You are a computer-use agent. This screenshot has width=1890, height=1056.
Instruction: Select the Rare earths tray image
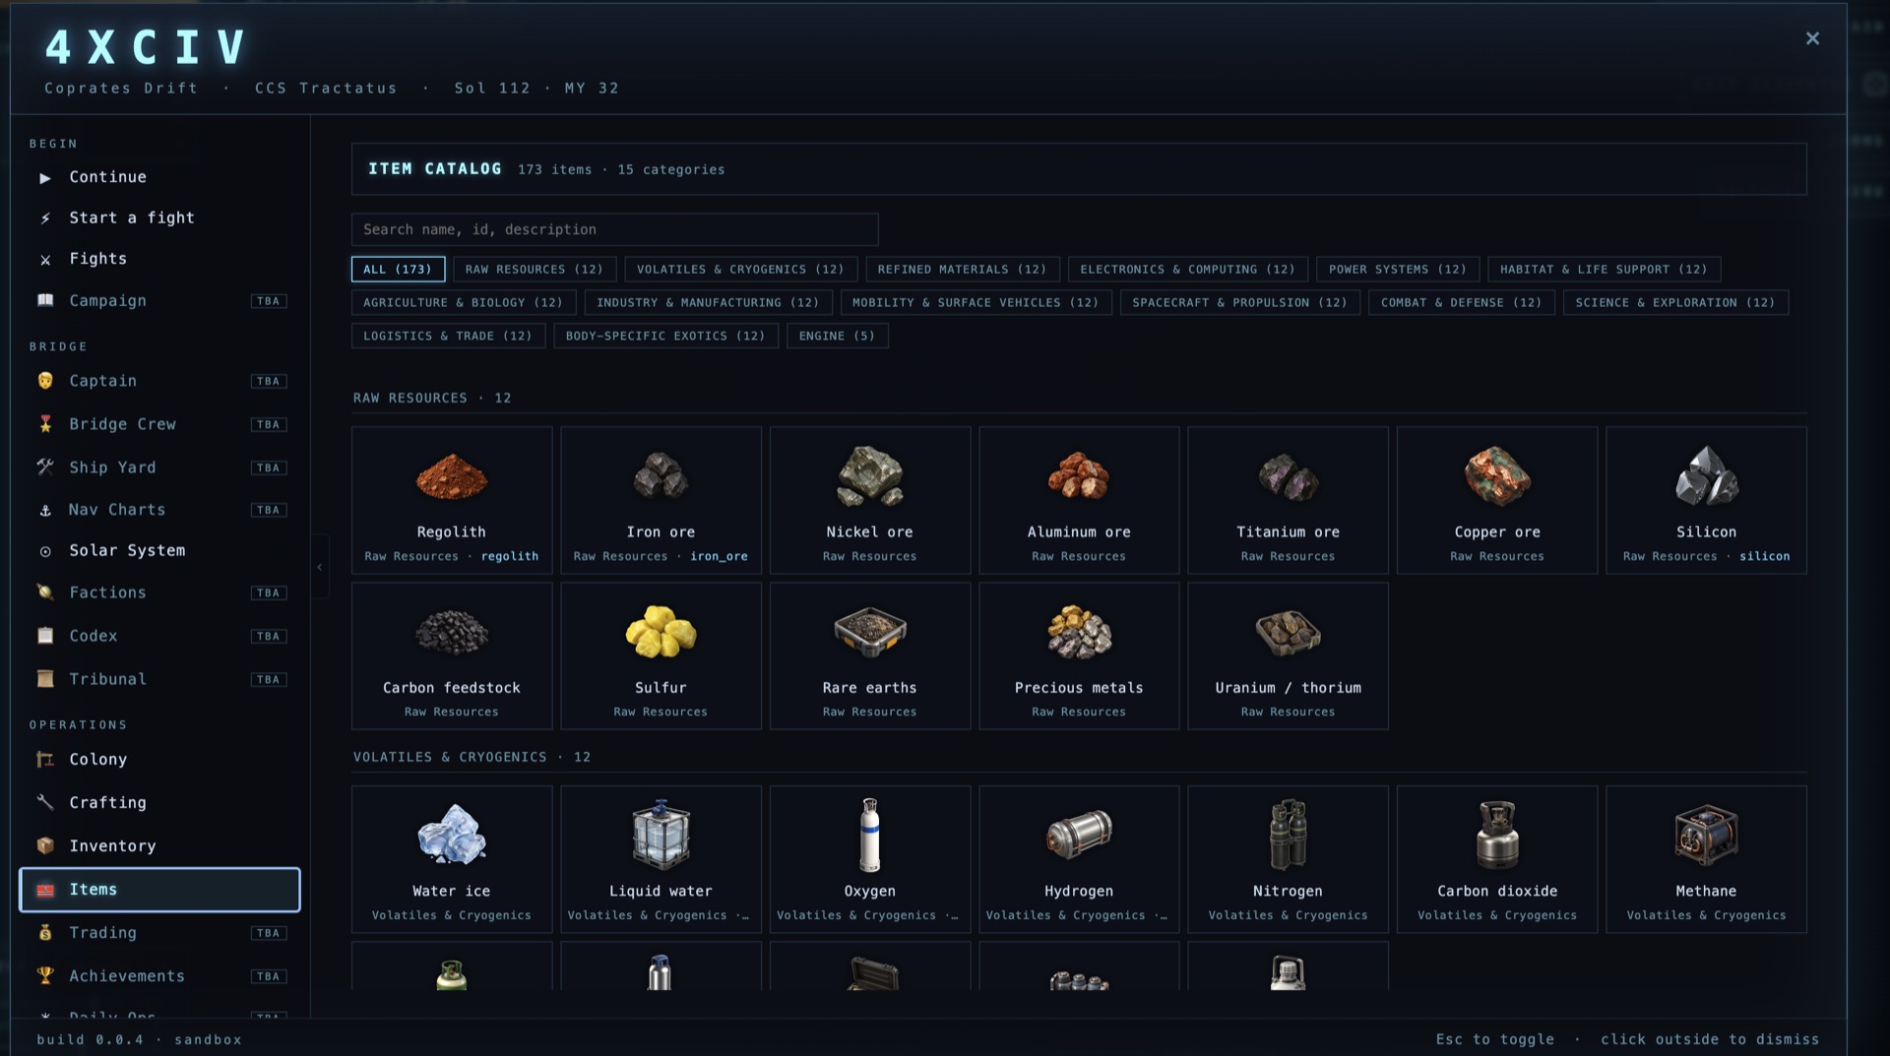(x=869, y=632)
